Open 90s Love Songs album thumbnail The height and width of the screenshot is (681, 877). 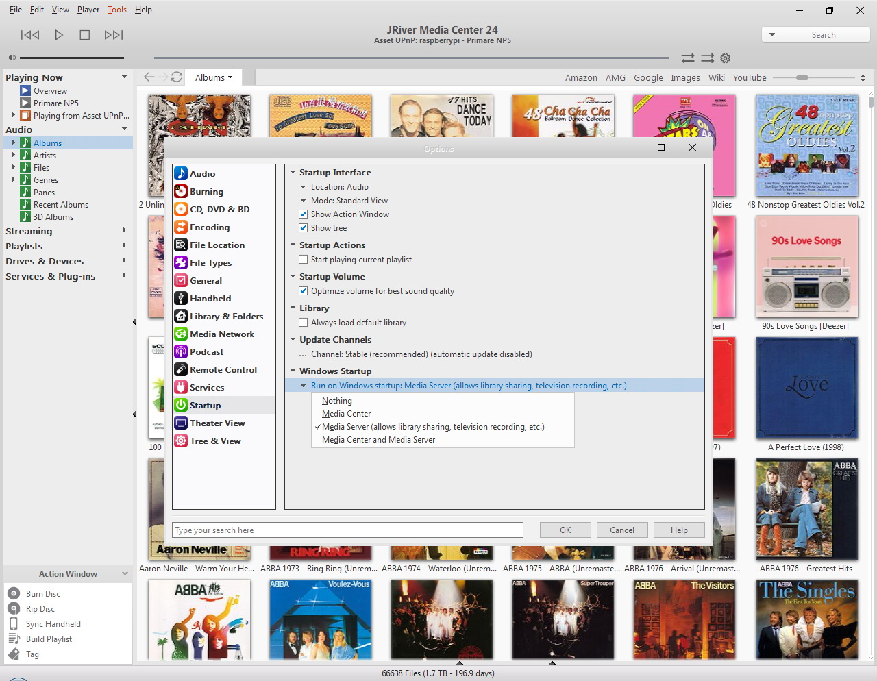(806, 267)
